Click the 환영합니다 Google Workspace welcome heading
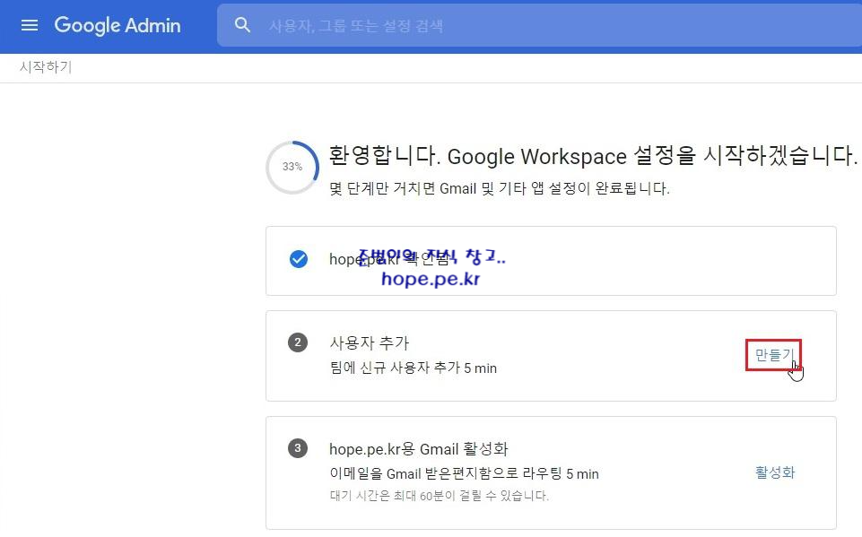The image size is (862, 537). [593, 156]
